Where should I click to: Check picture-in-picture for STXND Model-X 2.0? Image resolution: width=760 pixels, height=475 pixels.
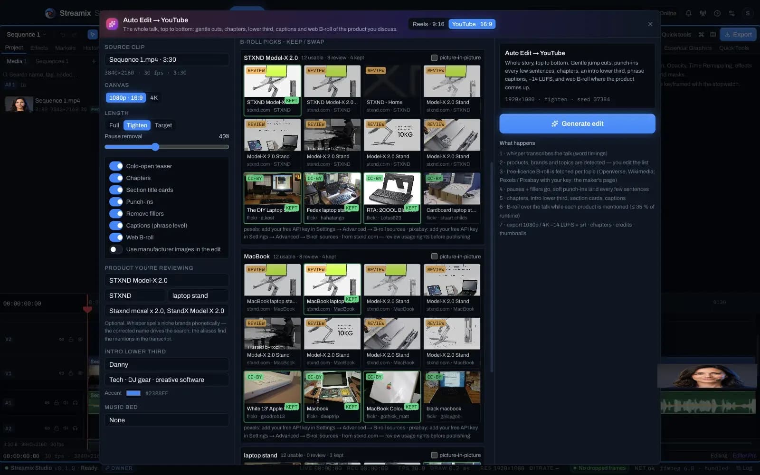click(434, 57)
